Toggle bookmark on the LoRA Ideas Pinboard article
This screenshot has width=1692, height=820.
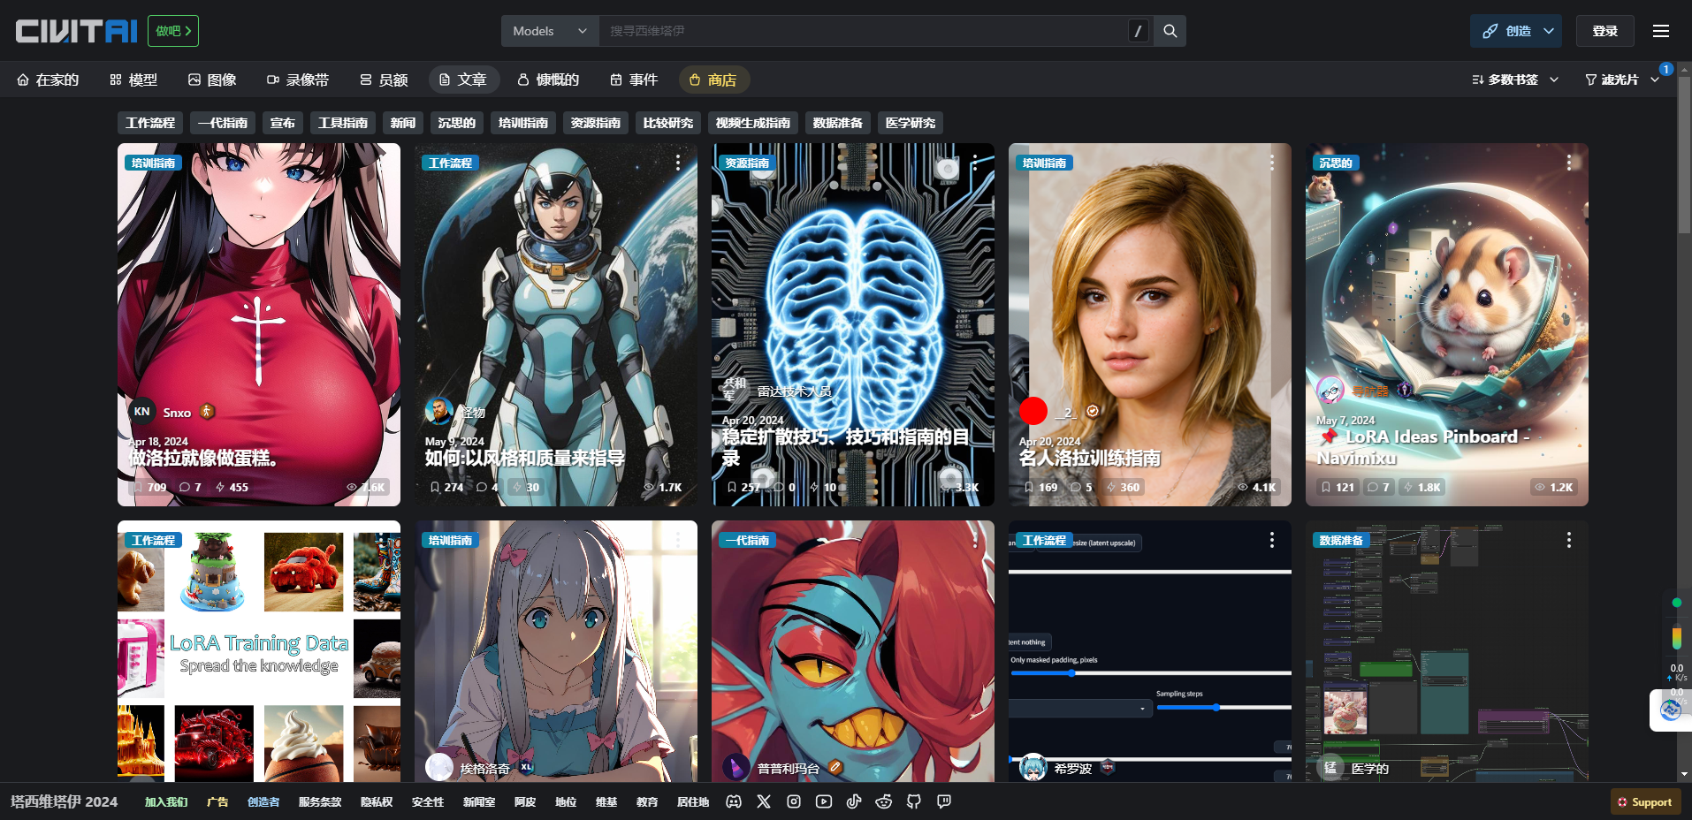coord(1325,487)
